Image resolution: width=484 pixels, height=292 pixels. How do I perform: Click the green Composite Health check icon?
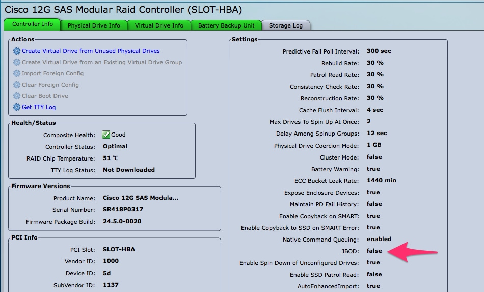click(x=106, y=135)
